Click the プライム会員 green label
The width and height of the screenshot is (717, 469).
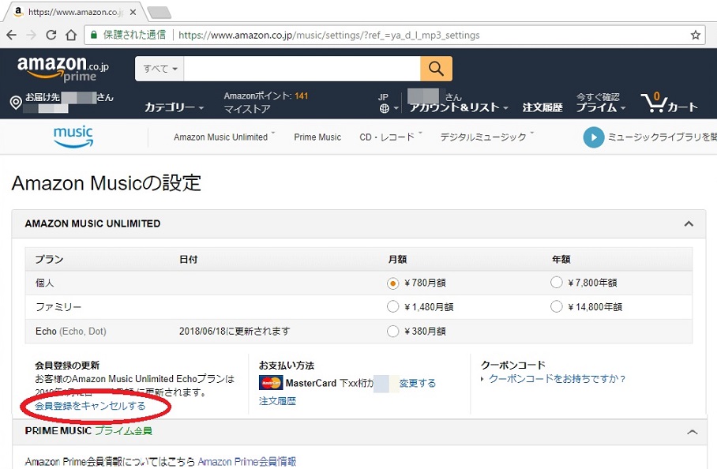[123, 430]
